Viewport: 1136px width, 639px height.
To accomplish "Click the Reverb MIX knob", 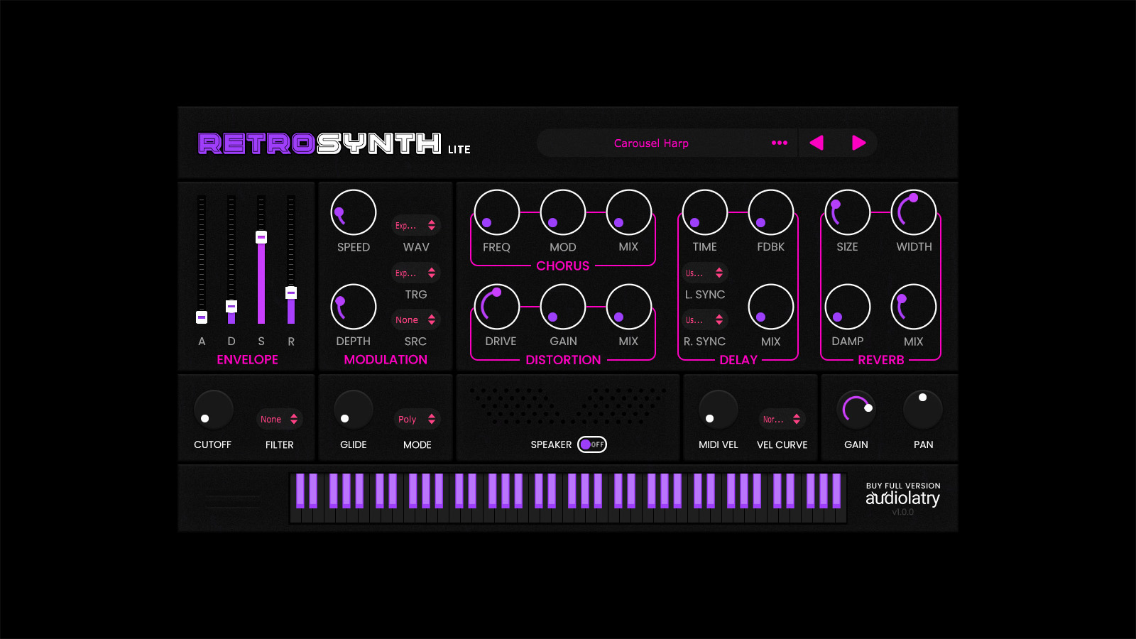I will click(x=914, y=307).
